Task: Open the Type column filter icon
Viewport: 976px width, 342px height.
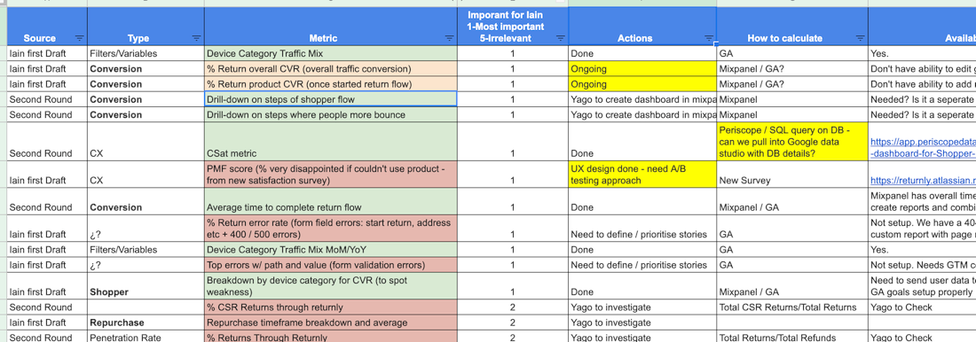Action: coord(196,39)
